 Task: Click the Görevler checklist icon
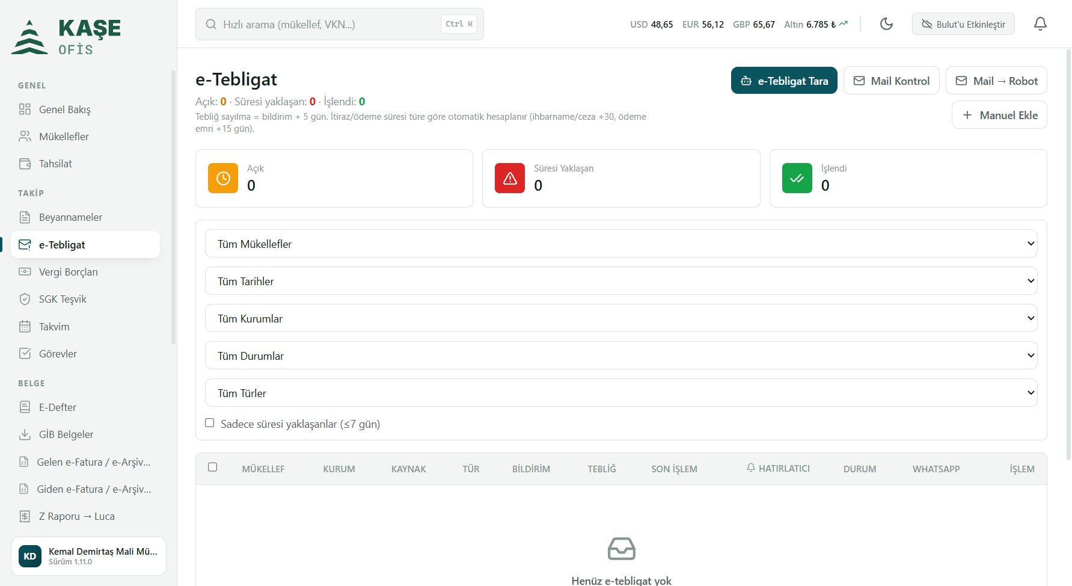25,354
